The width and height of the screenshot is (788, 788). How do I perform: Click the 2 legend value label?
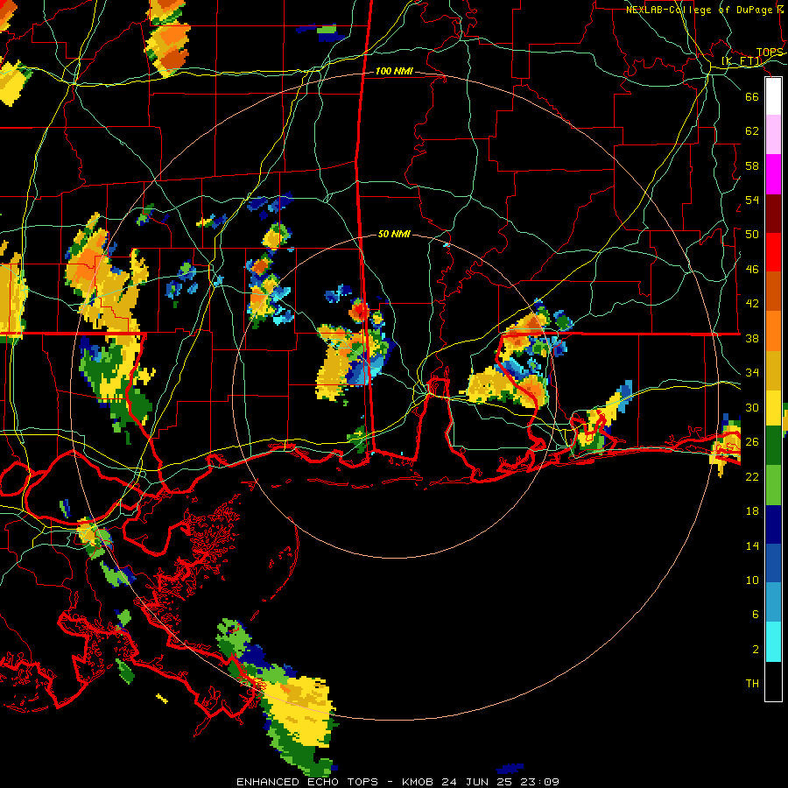(756, 649)
